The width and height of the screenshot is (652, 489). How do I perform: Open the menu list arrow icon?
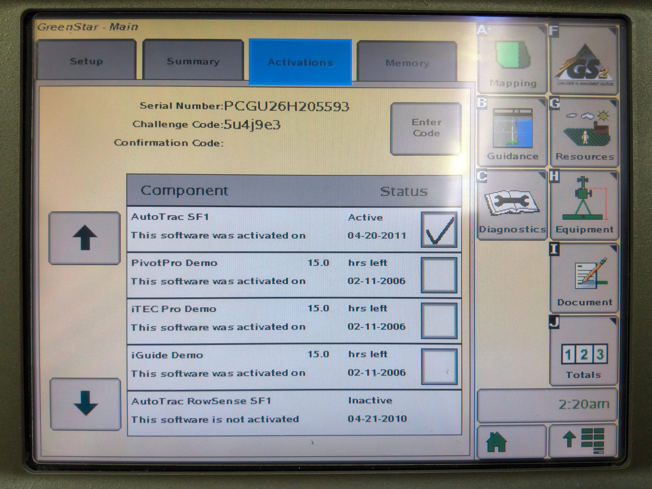[583, 441]
